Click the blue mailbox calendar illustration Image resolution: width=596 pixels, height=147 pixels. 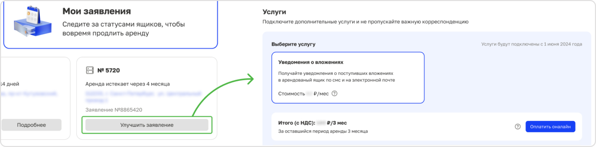coord(33,21)
